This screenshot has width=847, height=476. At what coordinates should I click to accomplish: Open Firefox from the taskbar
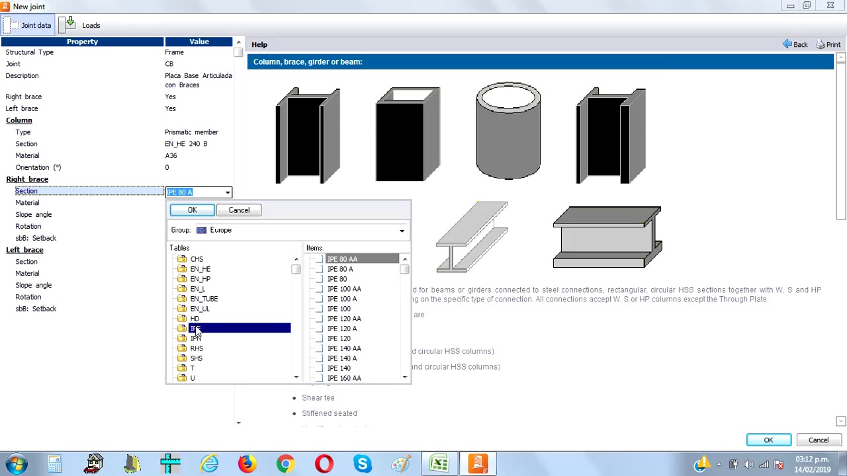[x=247, y=463]
